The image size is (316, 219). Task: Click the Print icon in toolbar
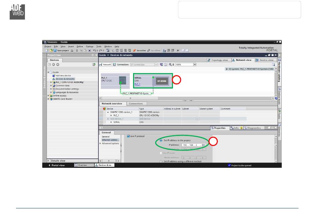coord(72,51)
